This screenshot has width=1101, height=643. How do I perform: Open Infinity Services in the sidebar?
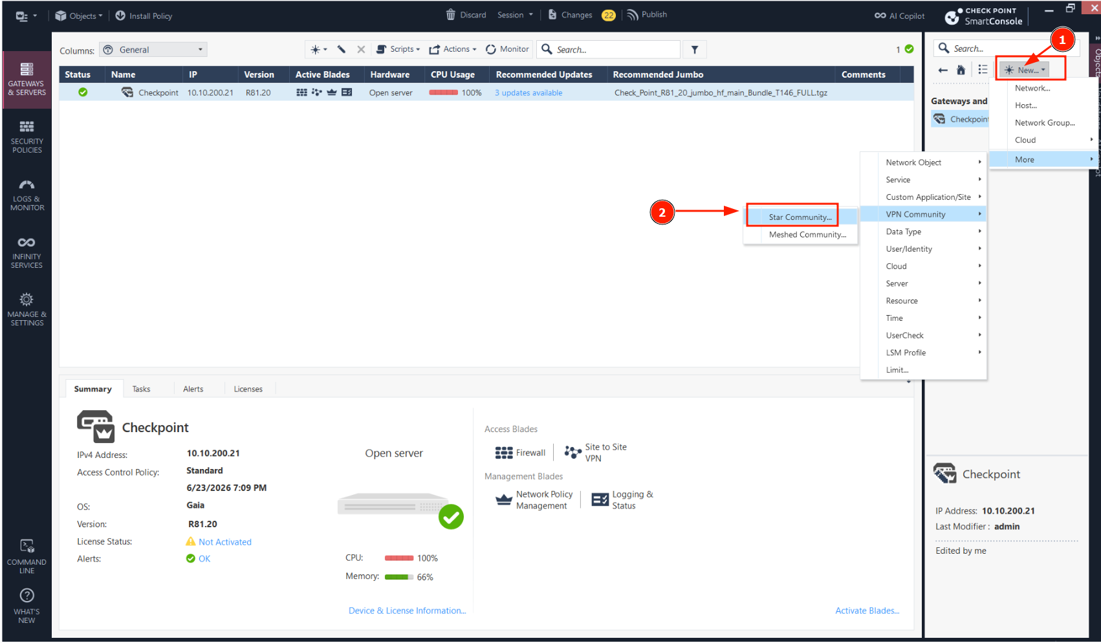(27, 252)
